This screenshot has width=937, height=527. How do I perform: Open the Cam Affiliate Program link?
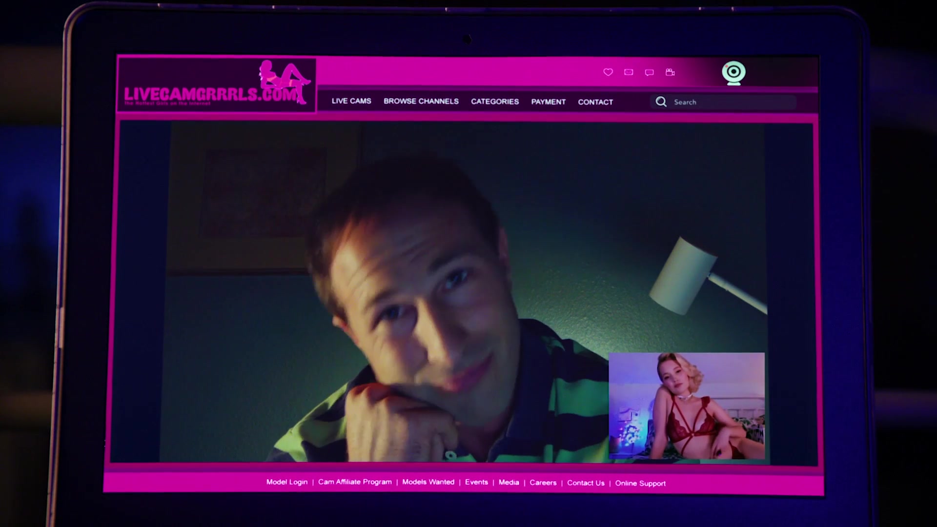(355, 482)
